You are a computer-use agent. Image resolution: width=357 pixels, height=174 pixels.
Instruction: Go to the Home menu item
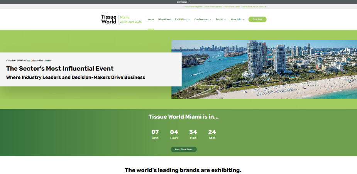(x=151, y=19)
